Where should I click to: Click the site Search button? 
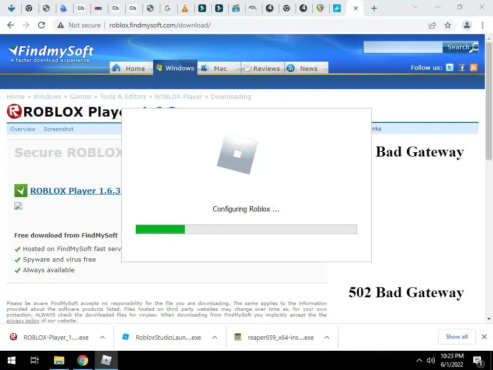point(461,47)
